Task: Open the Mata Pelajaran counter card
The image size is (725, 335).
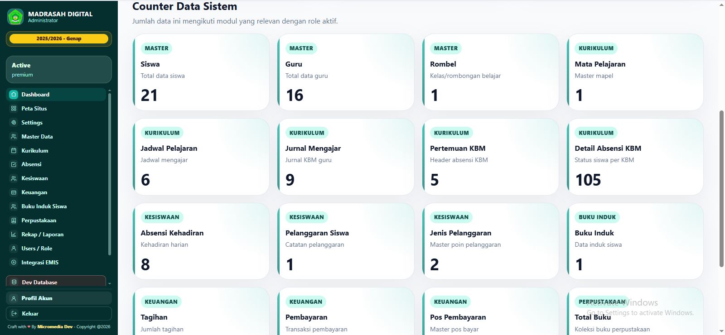Action: (x=635, y=72)
